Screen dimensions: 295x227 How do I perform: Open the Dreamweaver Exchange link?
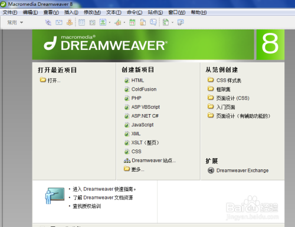(242, 171)
